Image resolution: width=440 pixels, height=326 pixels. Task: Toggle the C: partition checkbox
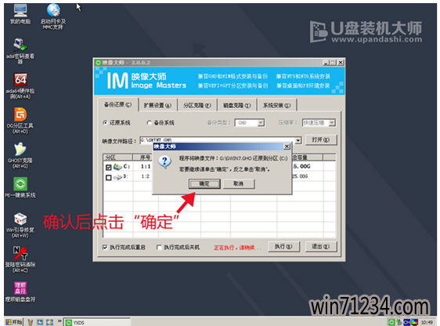pyautogui.click(x=109, y=168)
